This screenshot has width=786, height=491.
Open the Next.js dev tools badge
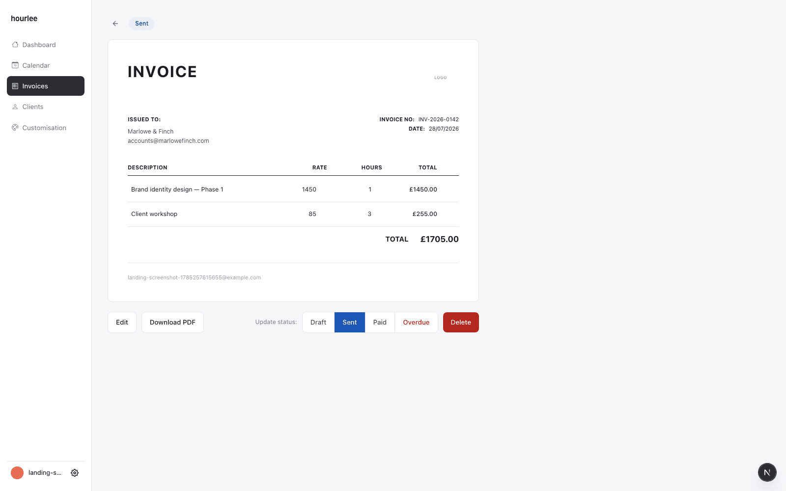coord(767,472)
